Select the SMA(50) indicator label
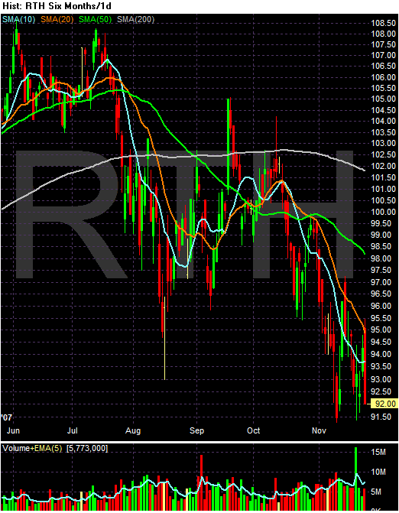 (95, 20)
